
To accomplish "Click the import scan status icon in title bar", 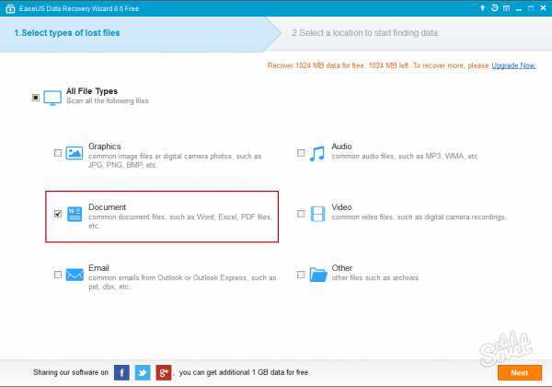I will click(x=495, y=8).
